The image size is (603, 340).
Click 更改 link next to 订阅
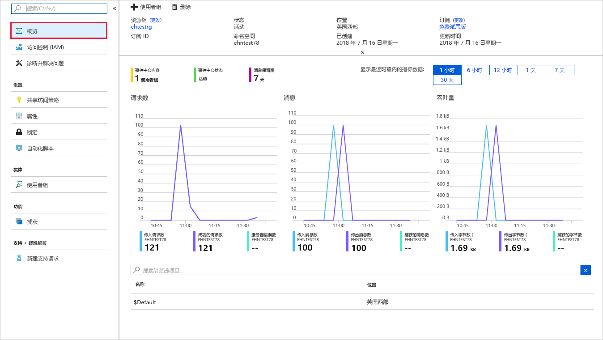coord(459,20)
